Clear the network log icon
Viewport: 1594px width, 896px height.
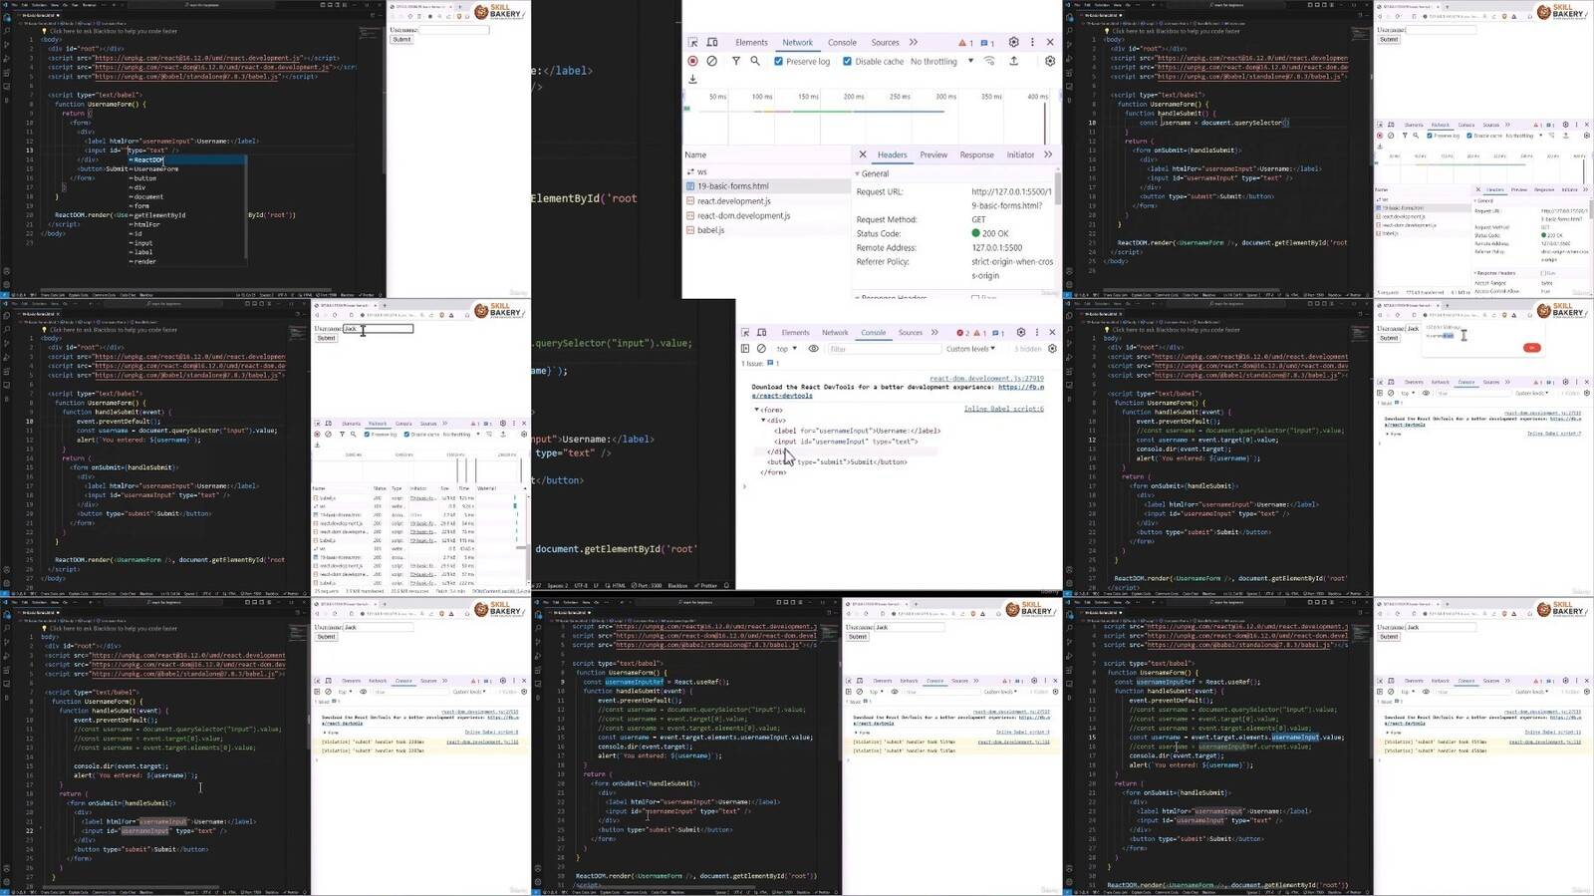[x=711, y=61]
